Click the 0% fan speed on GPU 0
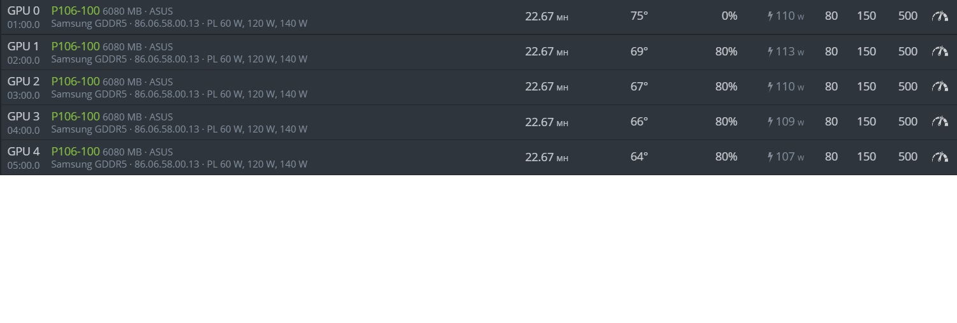 pyautogui.click(x=729, y=17)
